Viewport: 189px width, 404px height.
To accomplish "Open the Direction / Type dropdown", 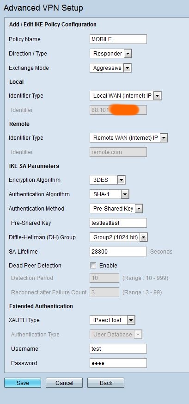I will coord(110,54).
